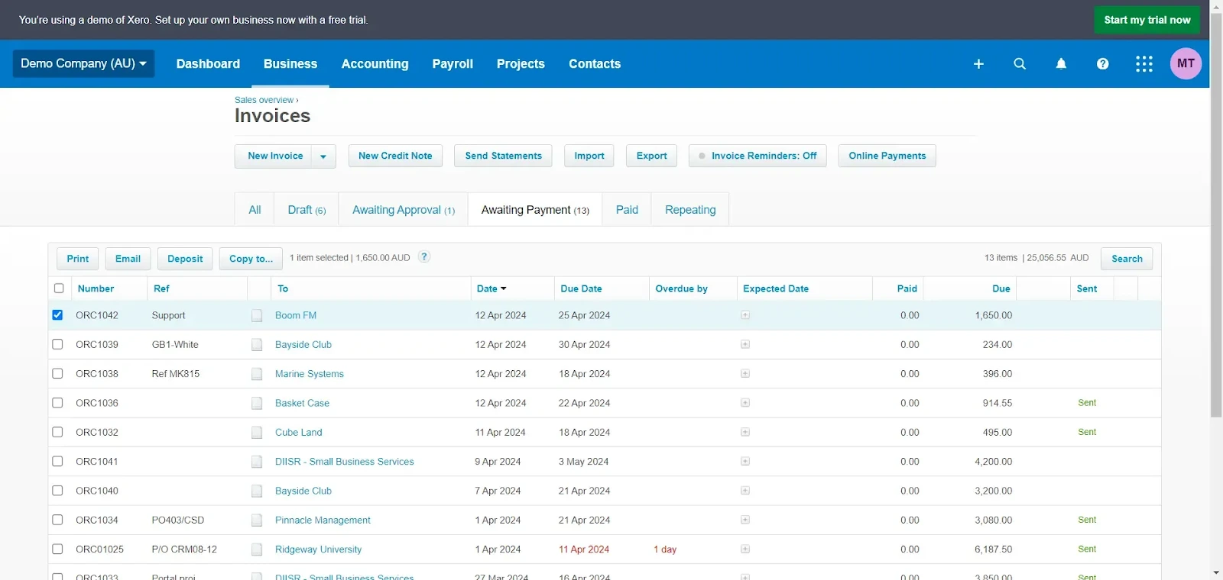The height and width of the screenshot is (580, 1223).
Task: Open the Copy to... menu
Action: pyautogui.click(x=251, y=259)
